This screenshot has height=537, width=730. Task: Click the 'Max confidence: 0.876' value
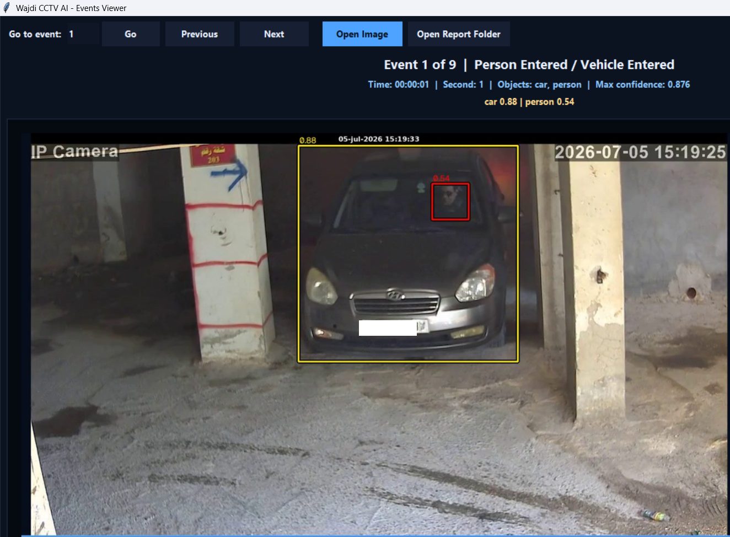642,84
